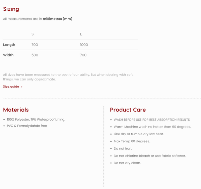Click the Product Care heading
This screenshot has width=201, height=189.
point(128,110)
